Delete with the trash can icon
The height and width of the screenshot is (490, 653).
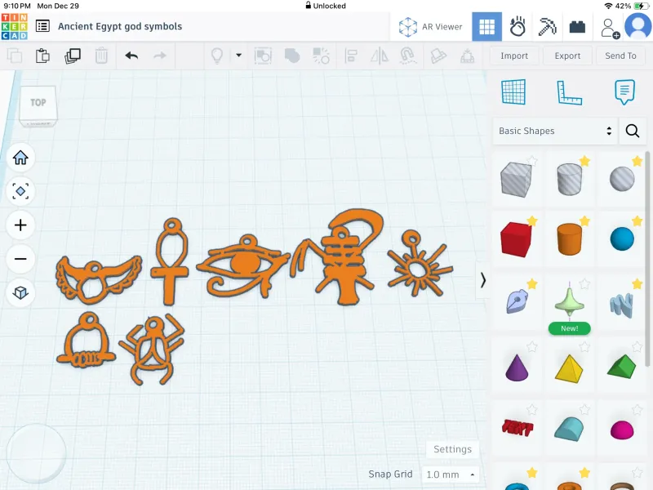[101, 56]
